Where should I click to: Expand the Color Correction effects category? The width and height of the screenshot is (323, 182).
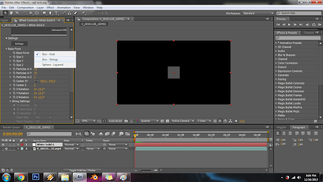(276, 63)
